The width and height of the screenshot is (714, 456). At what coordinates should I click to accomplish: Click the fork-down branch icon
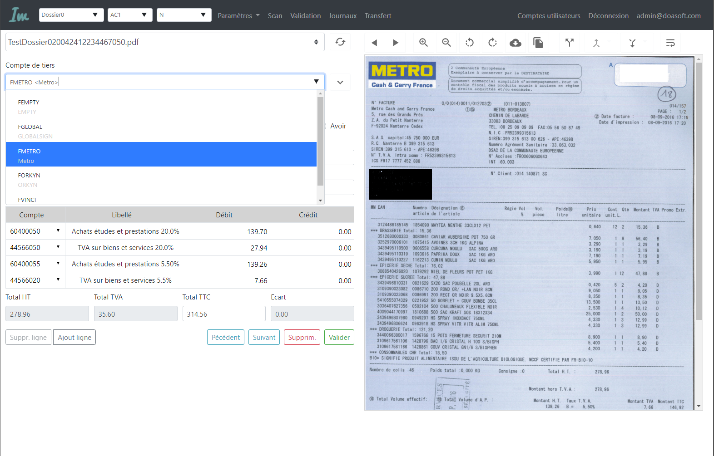(632, 43)
